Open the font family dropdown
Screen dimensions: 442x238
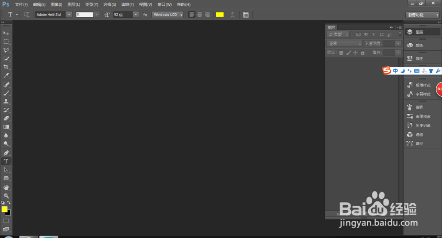69,15
